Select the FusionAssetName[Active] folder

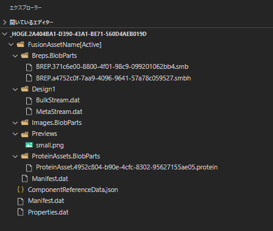[x=65, y=44]
